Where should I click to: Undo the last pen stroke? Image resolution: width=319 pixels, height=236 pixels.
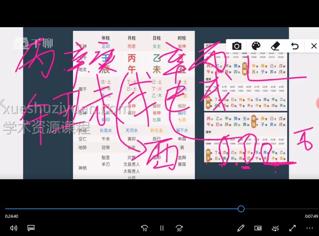click(294, 46)
